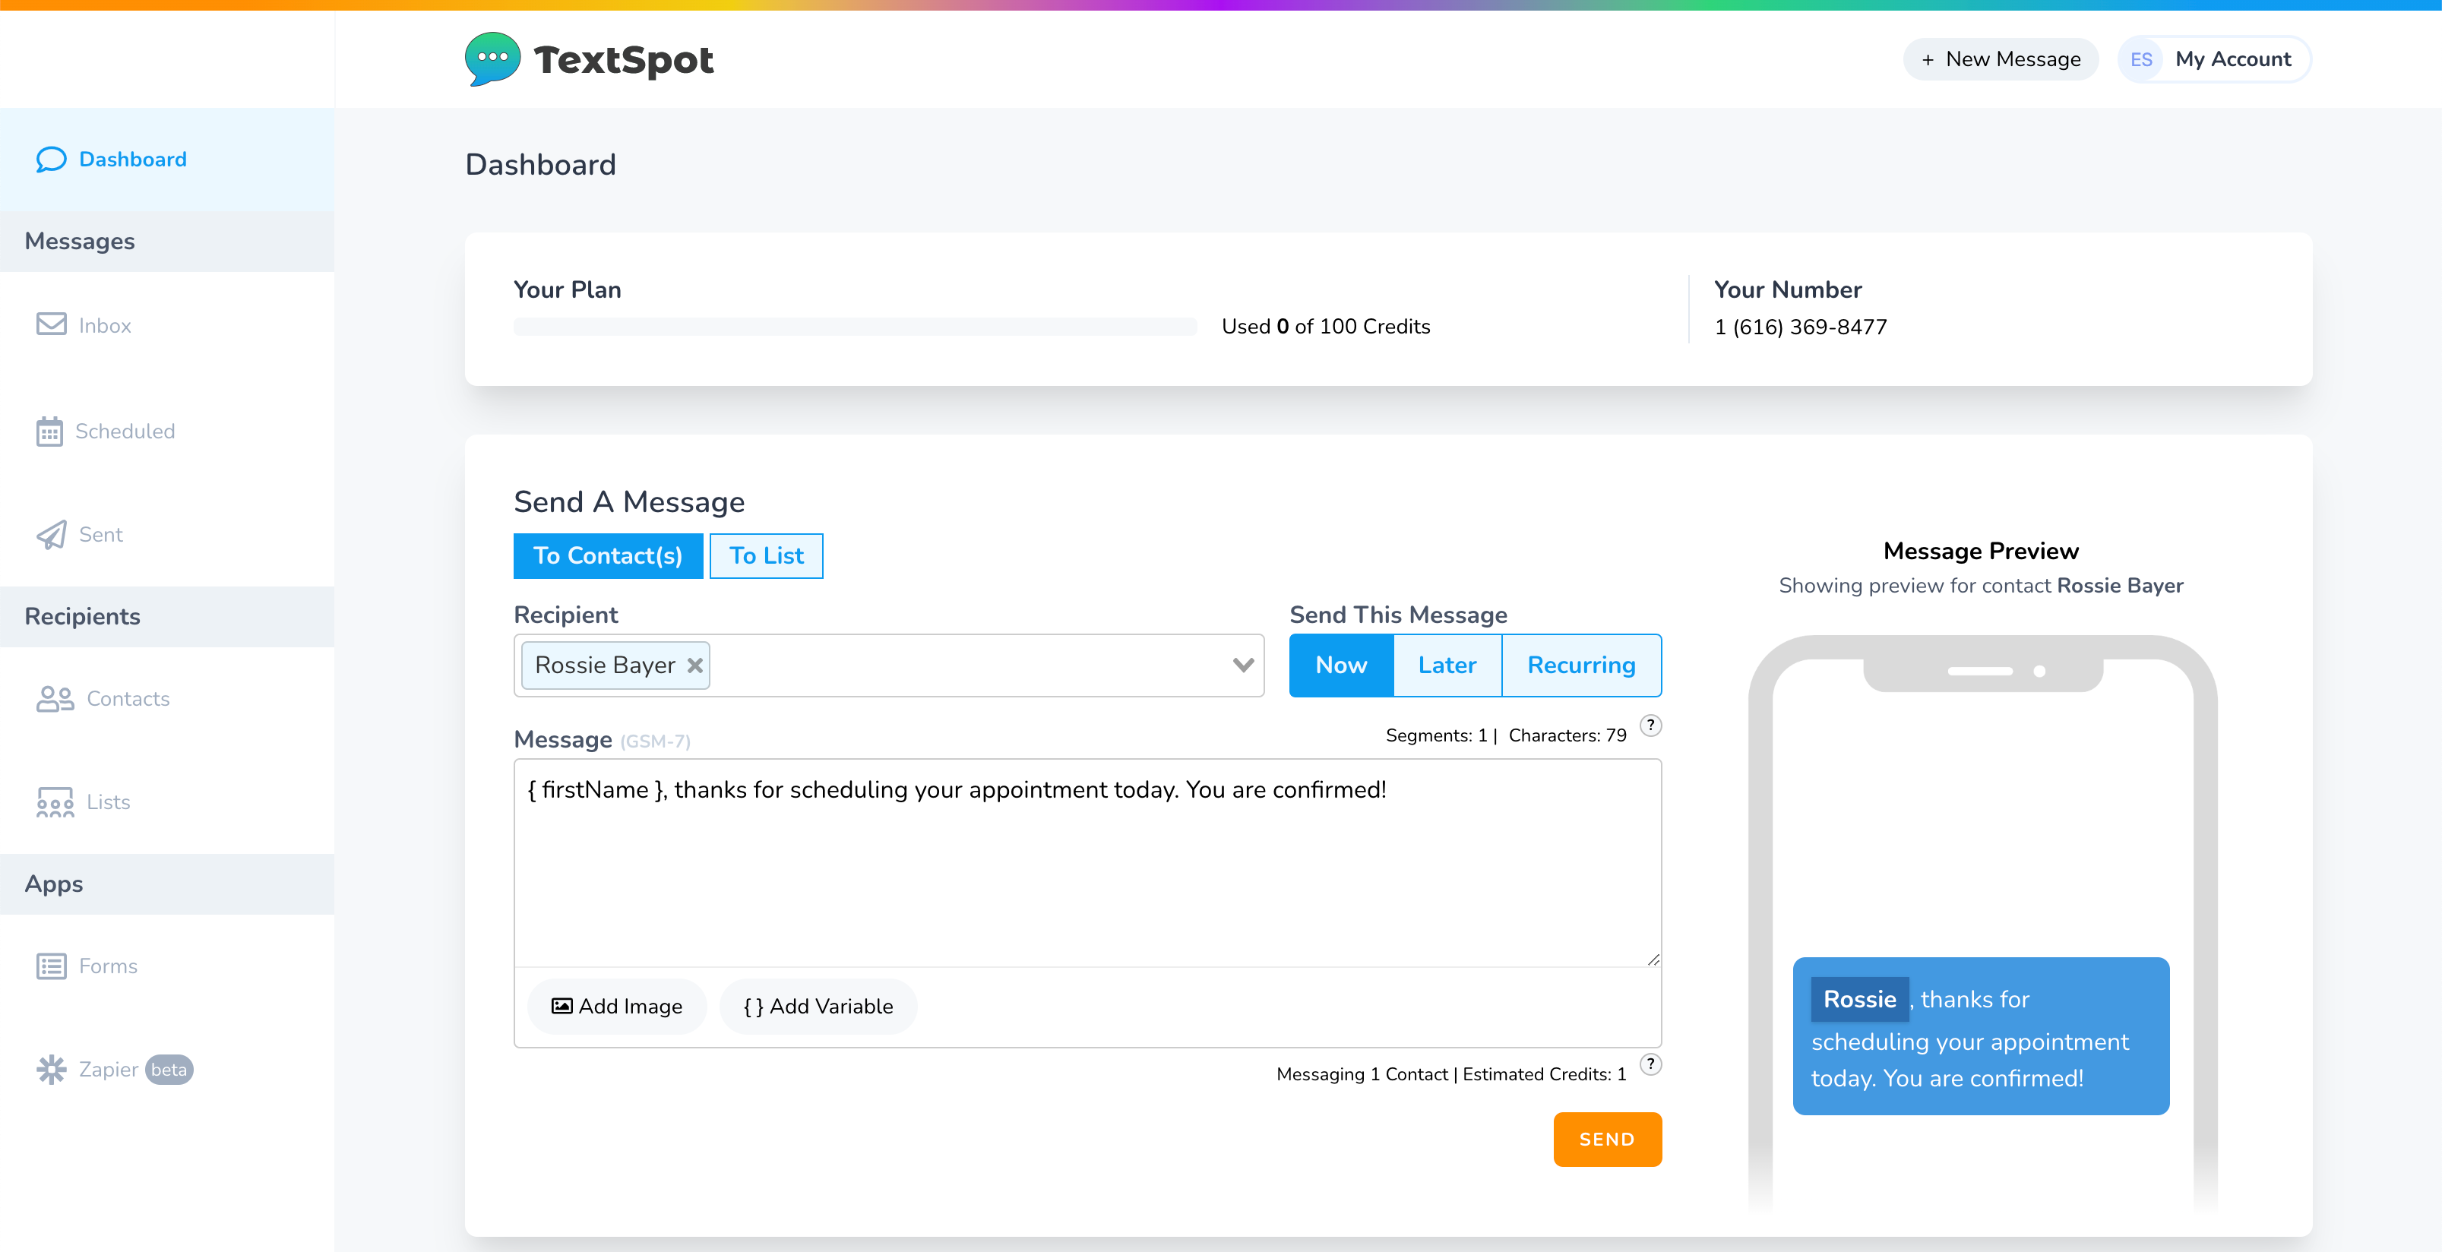Select the To Contact(s) tab
The width and height of the screenshot is (2442, 1252).
[x=609, y=556]
